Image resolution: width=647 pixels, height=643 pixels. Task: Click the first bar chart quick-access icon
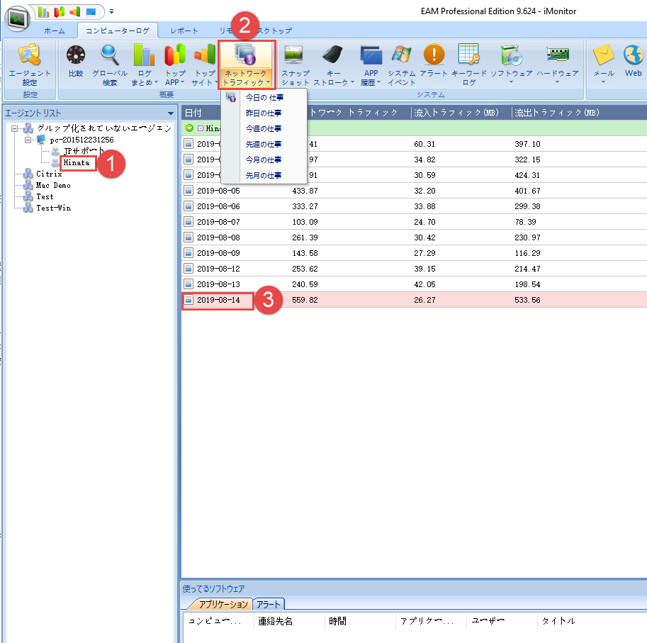(x=44, y=12)
